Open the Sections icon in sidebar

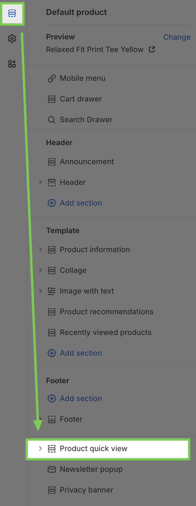pyautogui.click(x=12, y=13)
